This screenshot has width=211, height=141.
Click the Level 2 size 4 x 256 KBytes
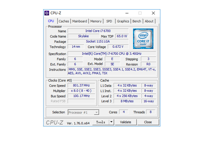pos(127,96)
